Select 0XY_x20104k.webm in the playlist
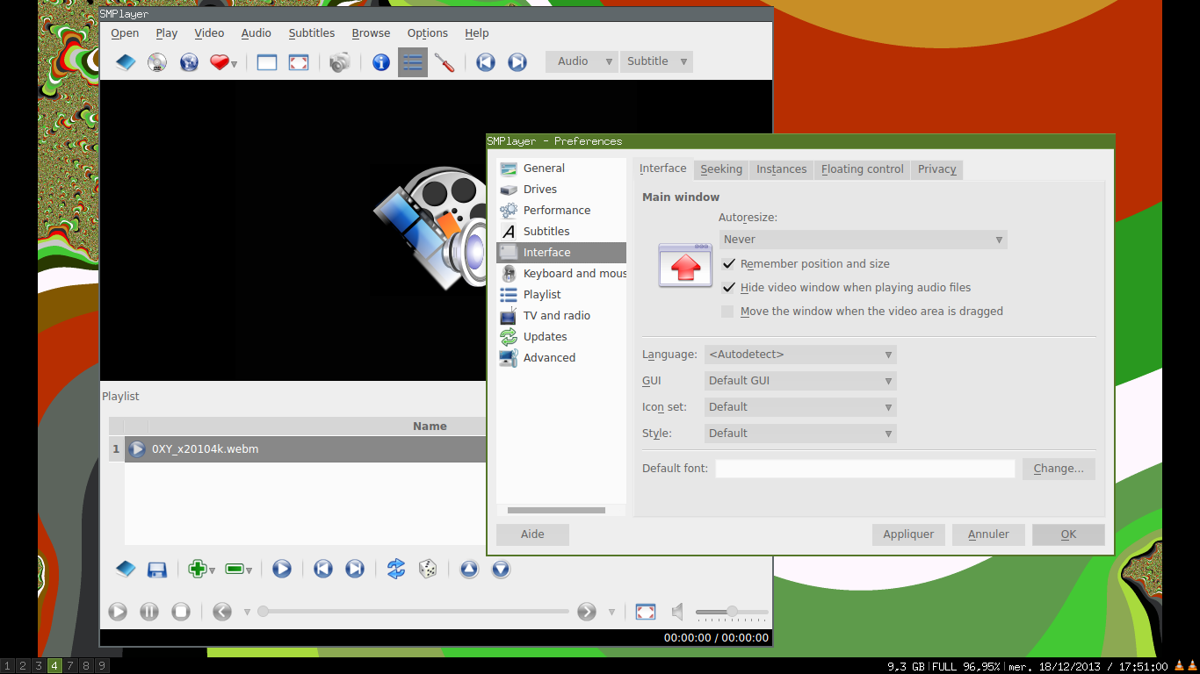 [x=306, y=449]
